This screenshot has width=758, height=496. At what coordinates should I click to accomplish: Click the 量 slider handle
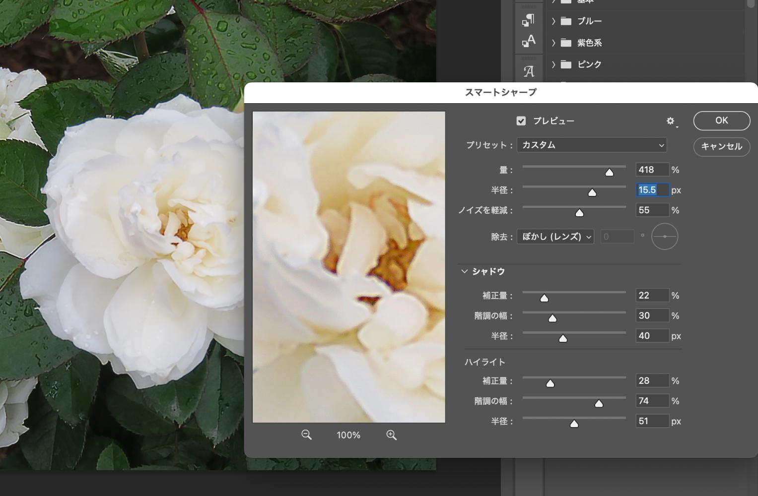pos(609,172)
